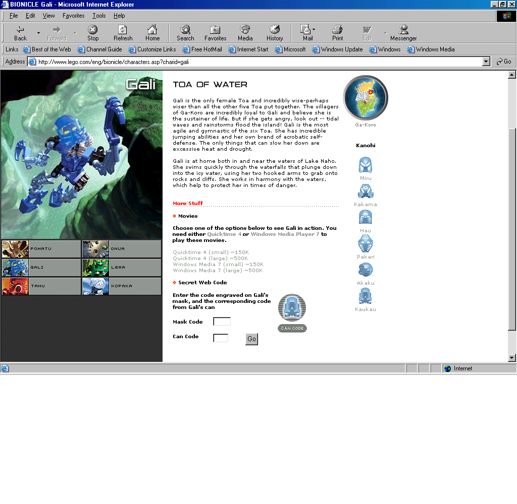The image size is (517, 504).
Task: Click the status bar page icon
Action: click(x=5, y=368)
